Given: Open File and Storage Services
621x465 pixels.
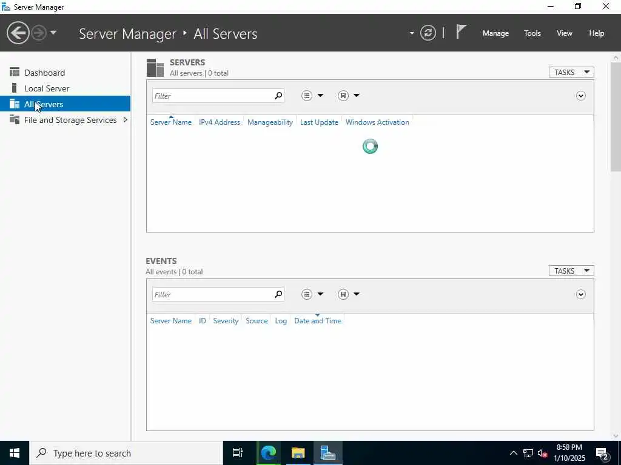Looking at the screenshot, I should 70,120.
